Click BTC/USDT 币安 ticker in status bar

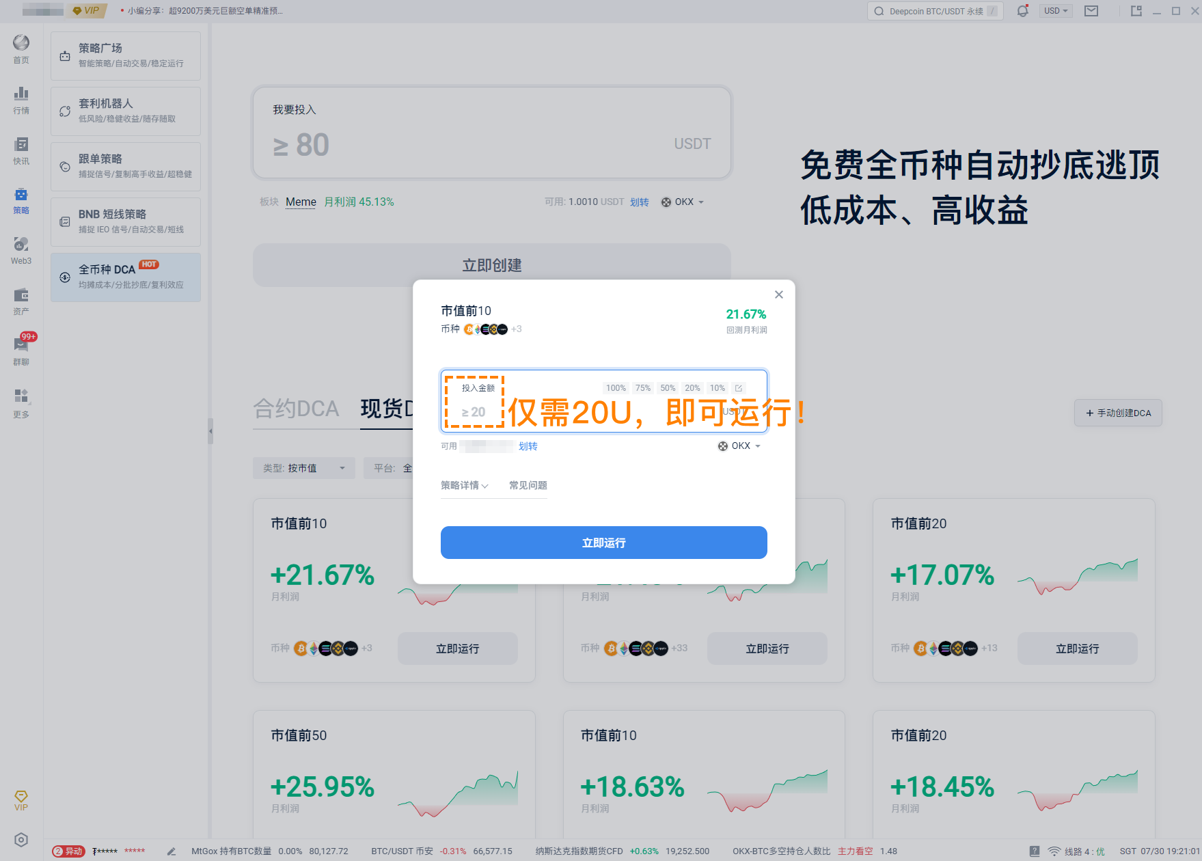pos(441,851)
